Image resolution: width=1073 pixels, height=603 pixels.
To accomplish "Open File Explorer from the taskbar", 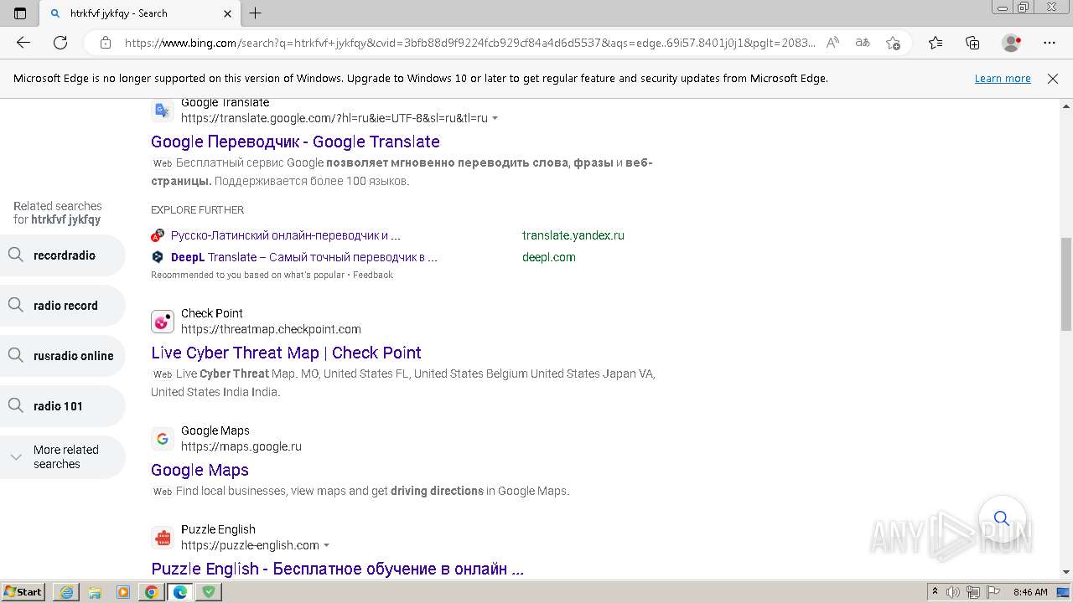I will (x=95, y=591).
